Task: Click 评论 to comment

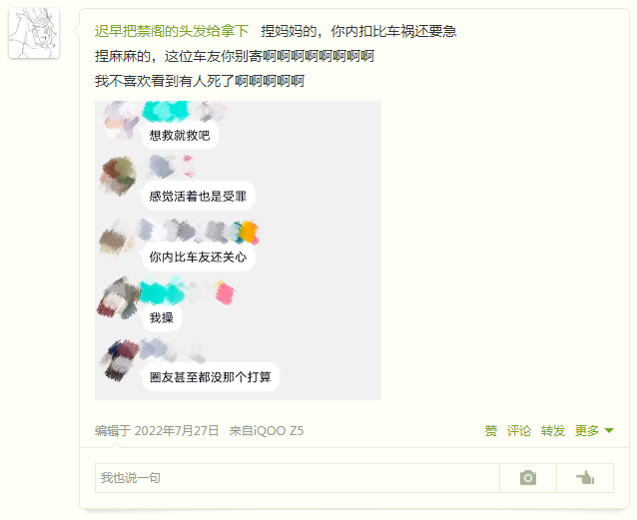Action: pos(519,430)
